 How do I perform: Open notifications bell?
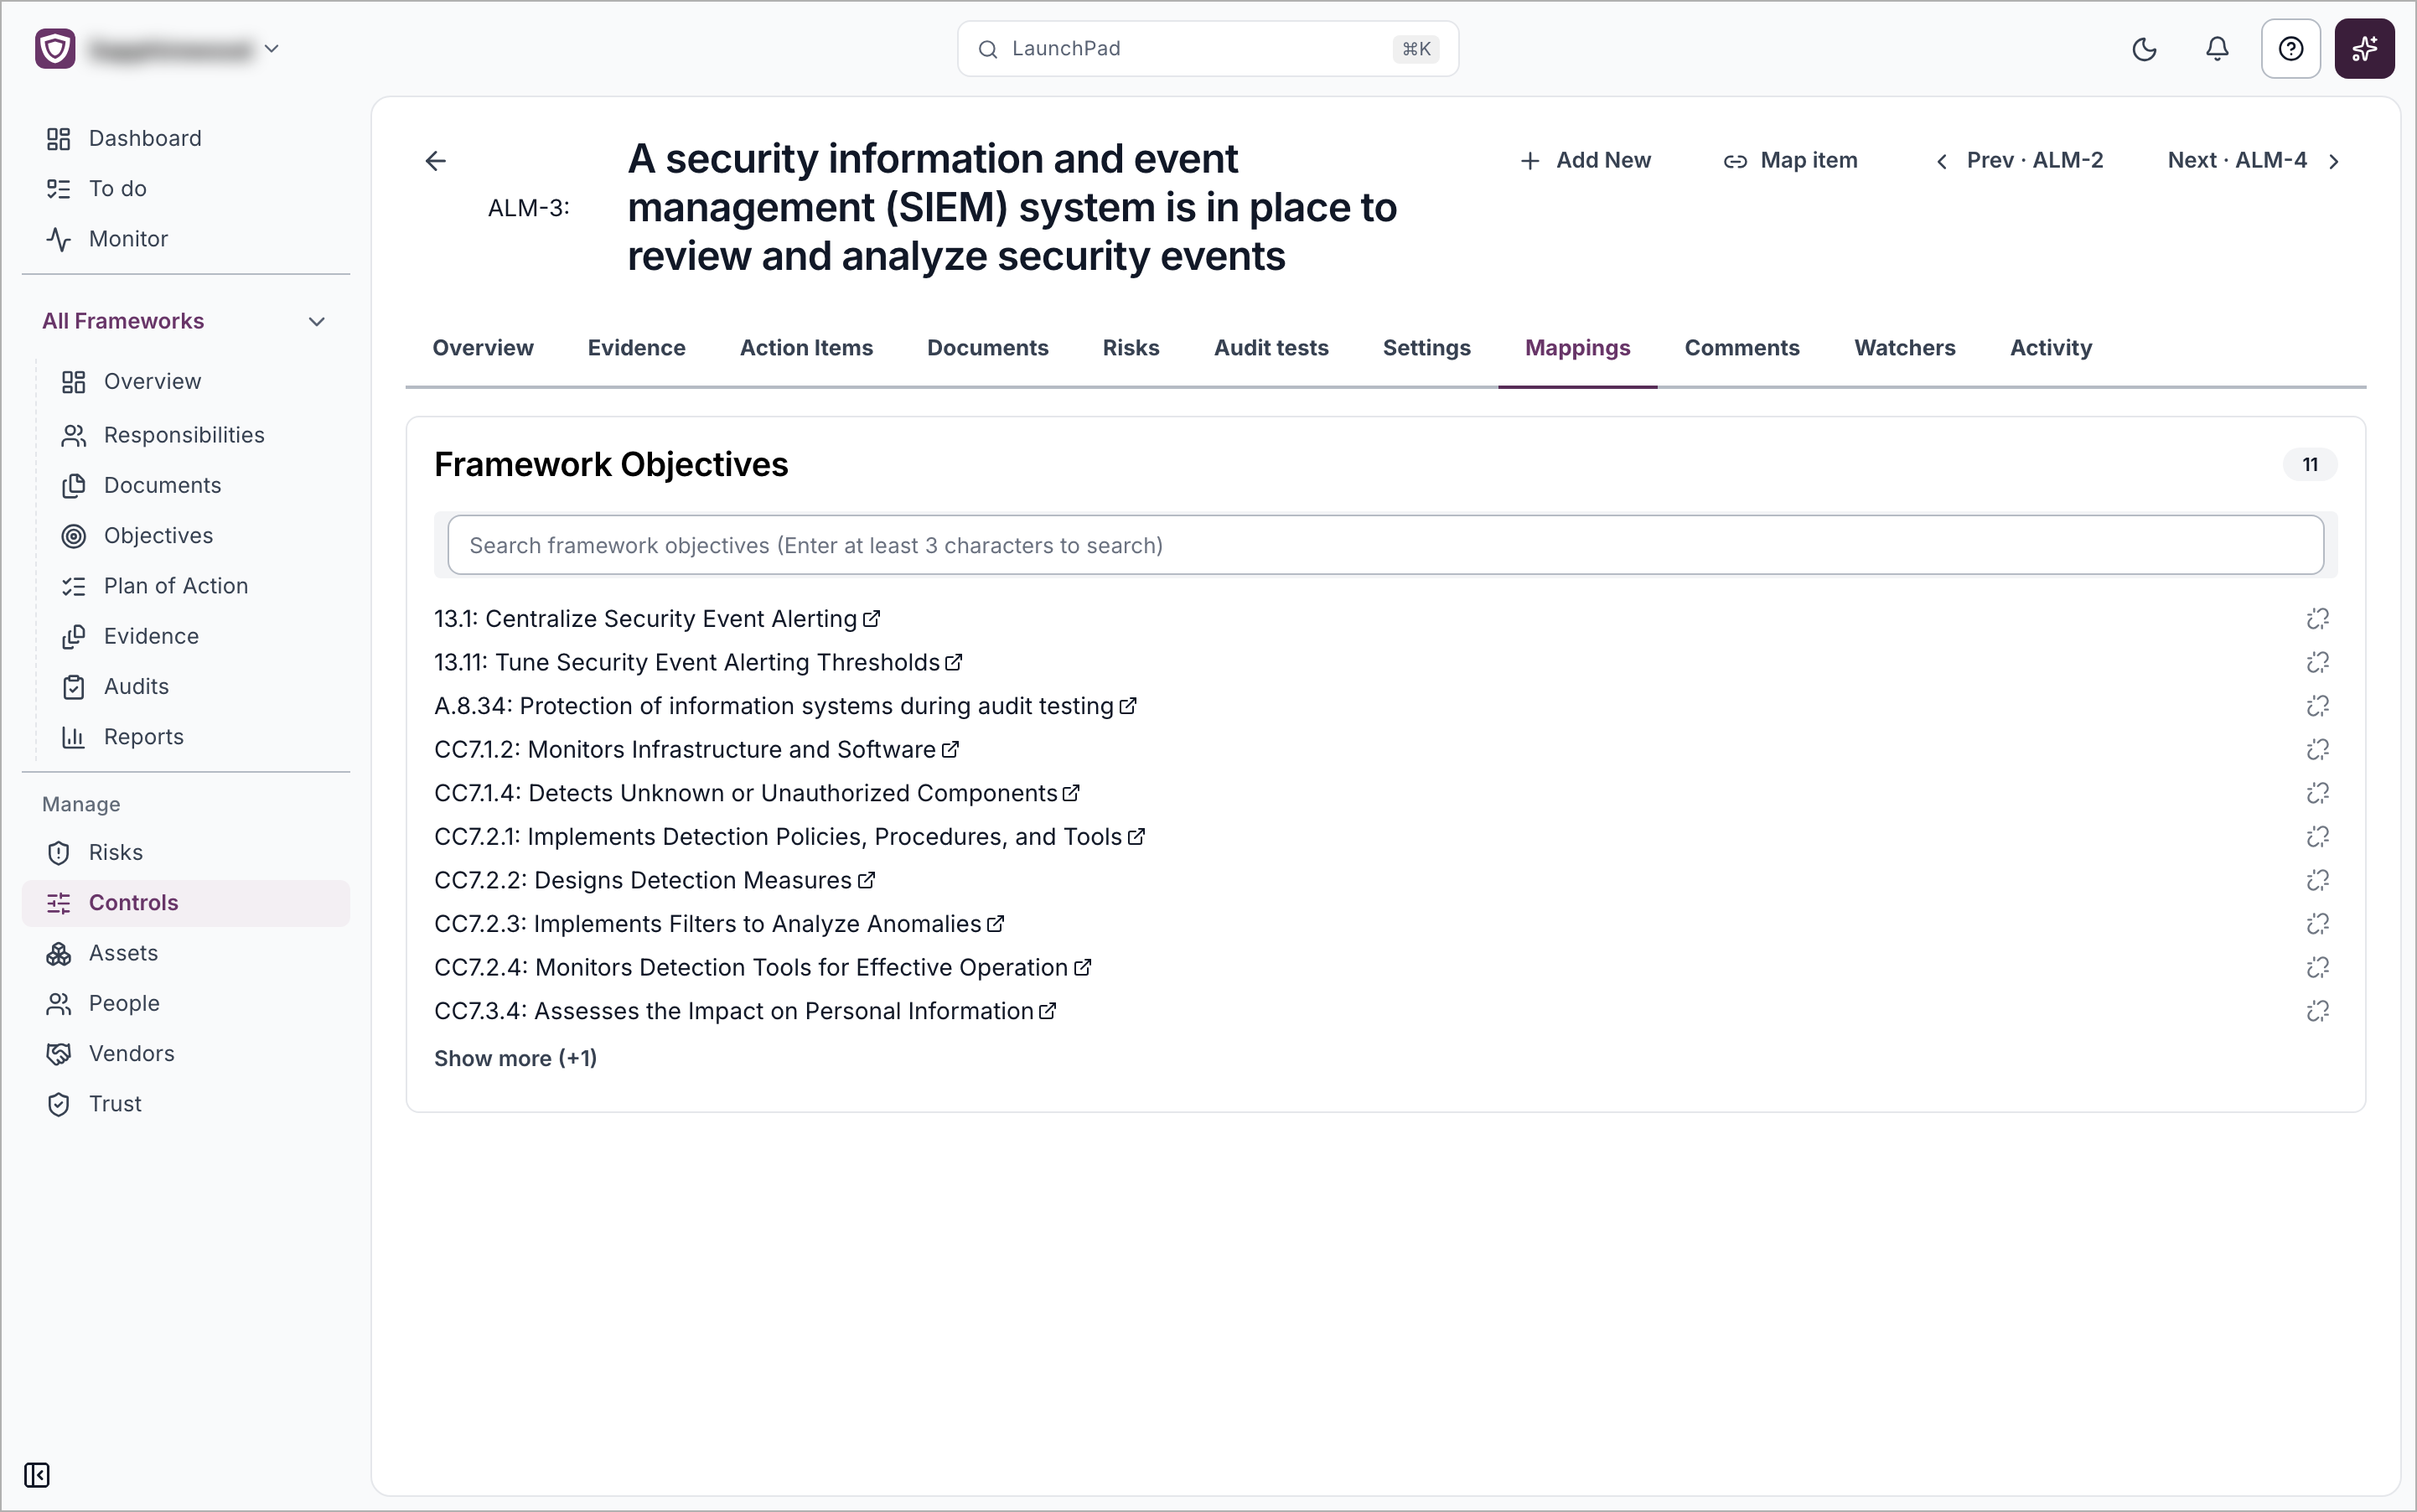(2217, 49)
